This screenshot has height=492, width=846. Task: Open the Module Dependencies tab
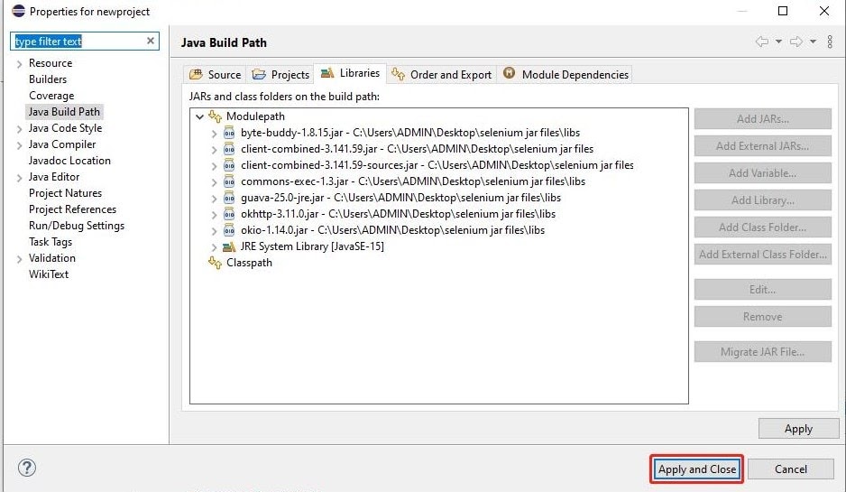tap(566, 75)
